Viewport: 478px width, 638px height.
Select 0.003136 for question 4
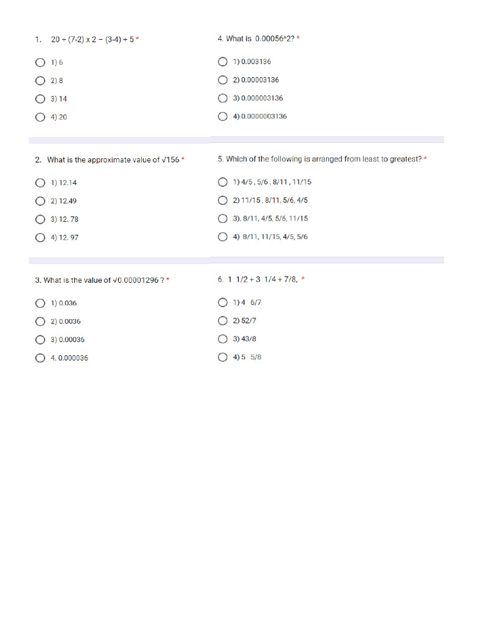[223, 62]
